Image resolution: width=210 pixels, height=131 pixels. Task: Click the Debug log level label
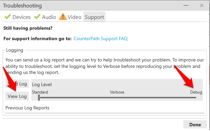pos(196,92)
